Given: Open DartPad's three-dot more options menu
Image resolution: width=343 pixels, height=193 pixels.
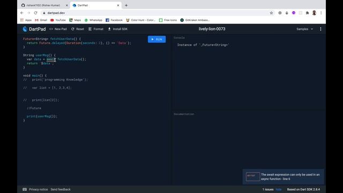Looking at the screenshot, I should [x=320, y=29].
